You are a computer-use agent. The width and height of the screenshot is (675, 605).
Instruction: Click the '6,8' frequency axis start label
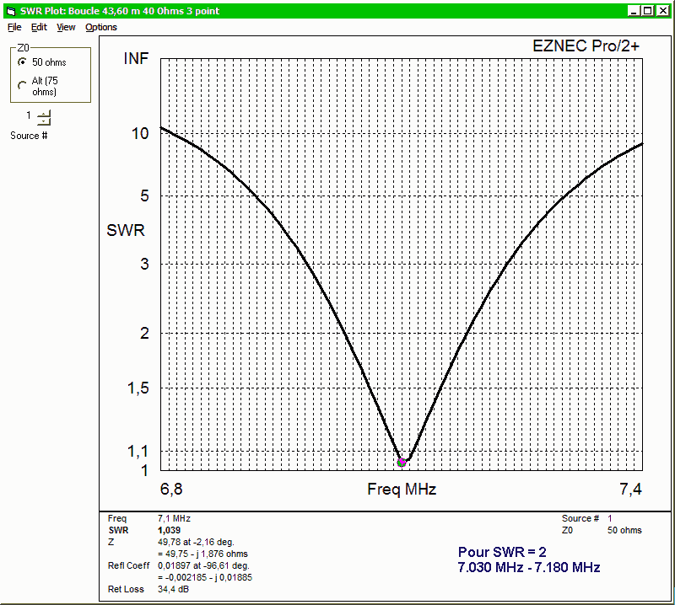click(x=171, y=489)
